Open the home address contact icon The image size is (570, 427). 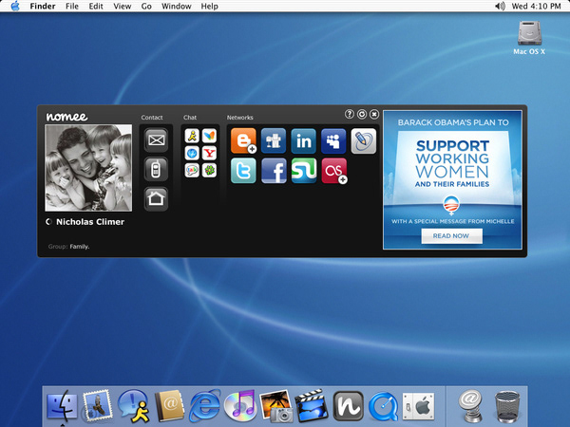point(157,199)
